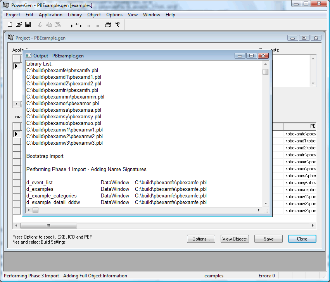Click the examples status bar entry
330x282 pixels.
(x=214, y=276)
